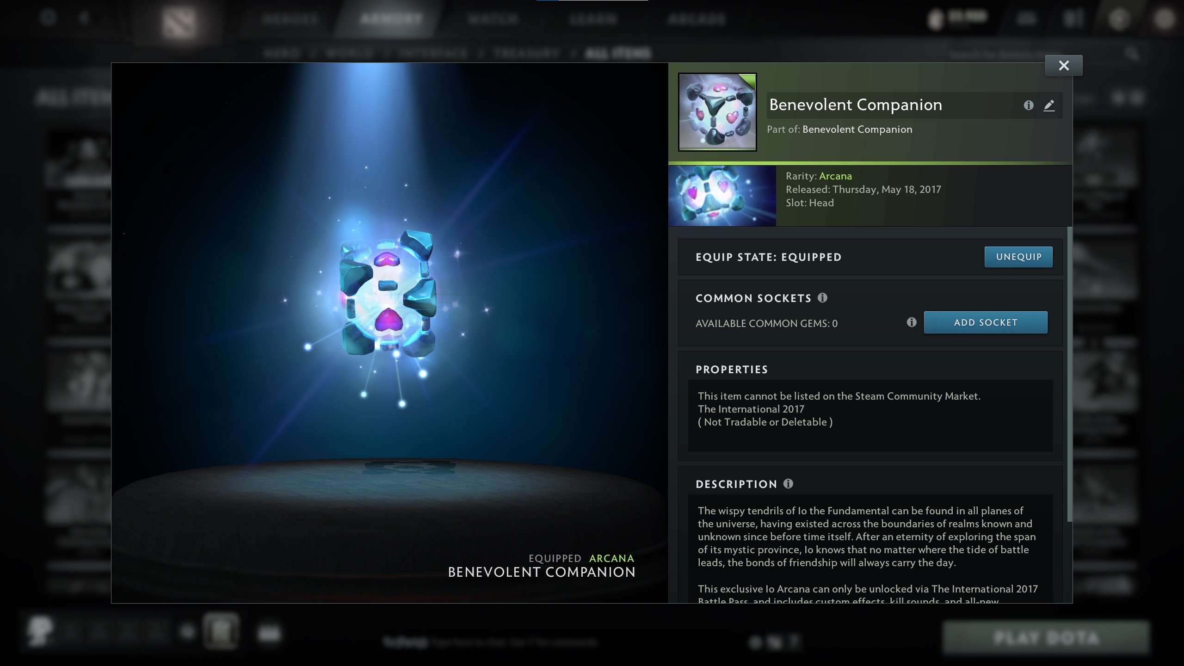Click the blurred profile avatar icon top-right
1184x666 pixels.
click(x=1163, y=19)
